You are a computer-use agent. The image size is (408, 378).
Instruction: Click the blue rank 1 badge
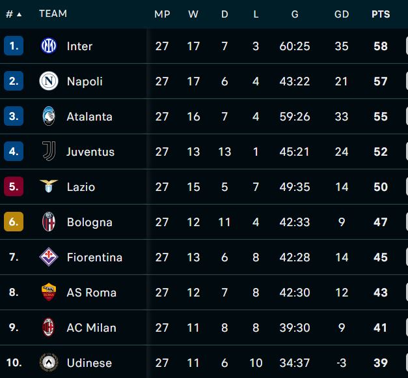click(x=14, y=46)
